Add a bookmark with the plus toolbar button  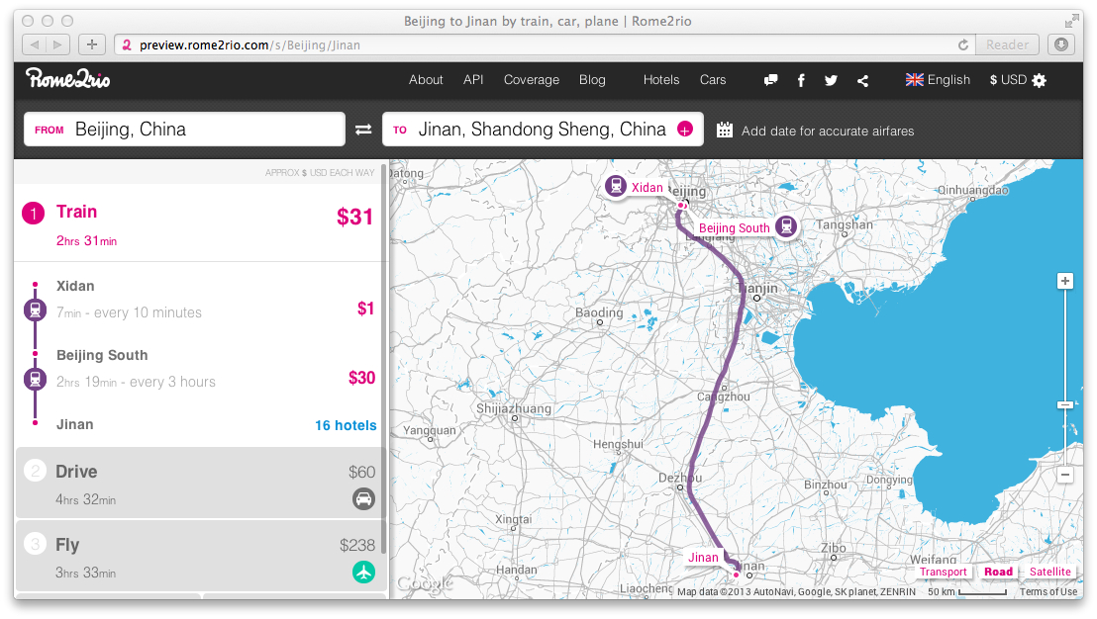coord(92,44)
